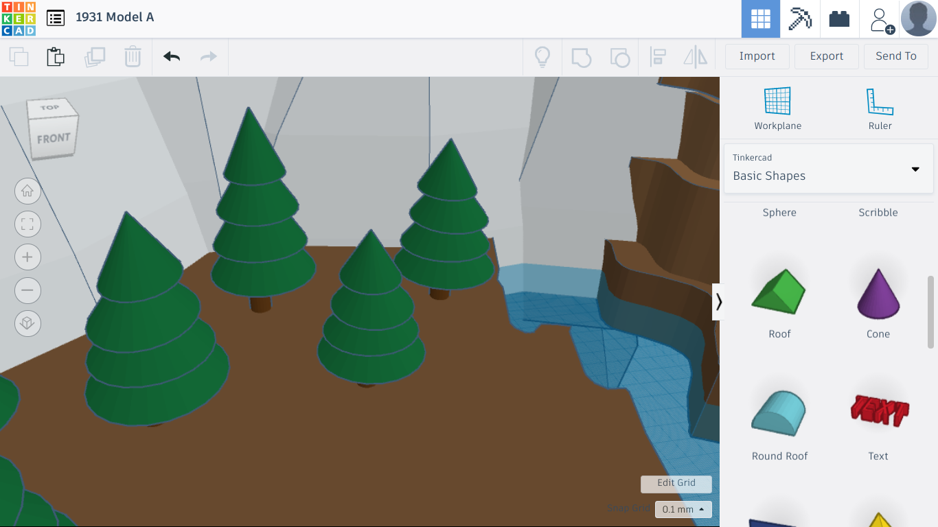Select the Ruler tool
Screen dimensions: 938x527
click(x=880, y=108)
